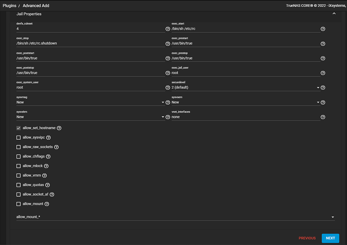Viewport: 347px width, 245px height.
Task: Enable the allow_sysvipc checkbox
Action: (19, 138)
